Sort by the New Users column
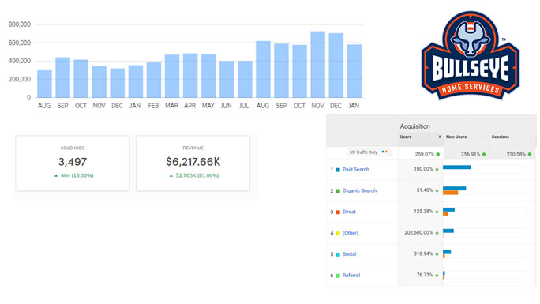 [x=456, y=137]
